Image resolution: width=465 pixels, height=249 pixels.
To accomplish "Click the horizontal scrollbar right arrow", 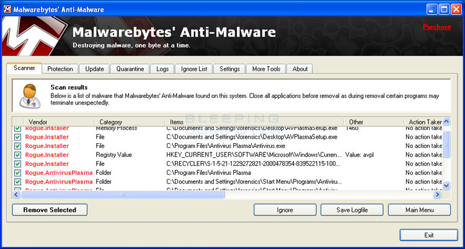I will click(x=437, y=194).
